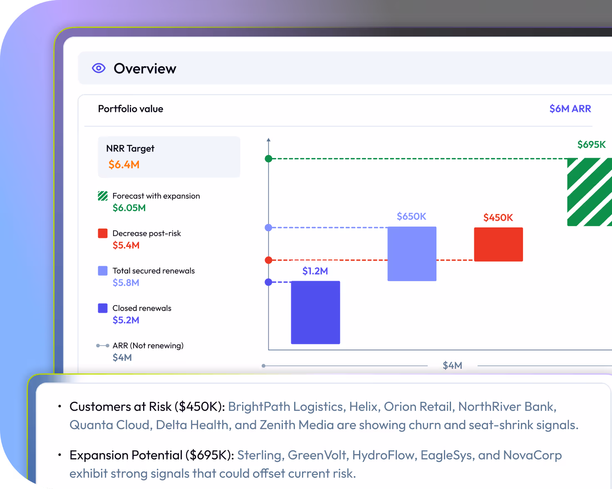Click the ARR Not renewing line marker
This screenshot has width=612, height=489.
pyautogui.click(x=102, y=345)
